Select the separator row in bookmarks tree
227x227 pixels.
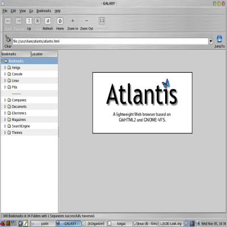pyautogui.click(x=30, y=94)
